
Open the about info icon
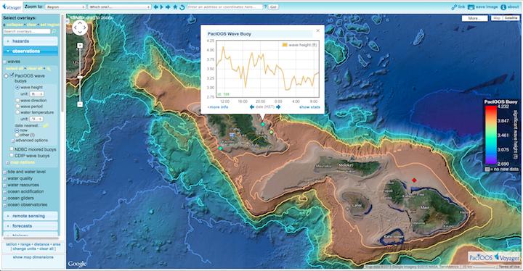(503, 7)
